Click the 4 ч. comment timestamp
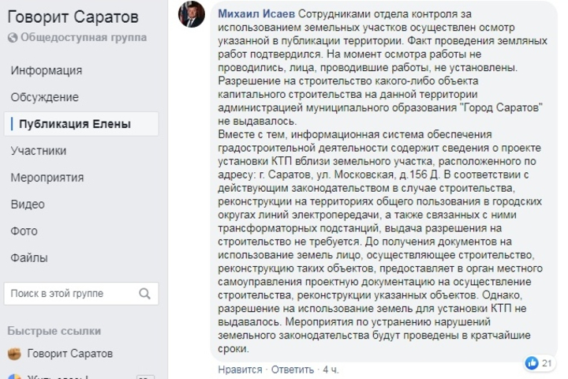This screenshot has width=568, height=379. 331,370
